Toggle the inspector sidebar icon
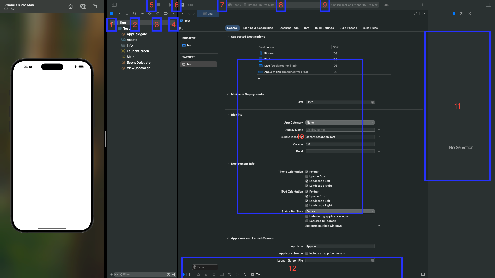495x278 pixels. click(x=488, y=5)
